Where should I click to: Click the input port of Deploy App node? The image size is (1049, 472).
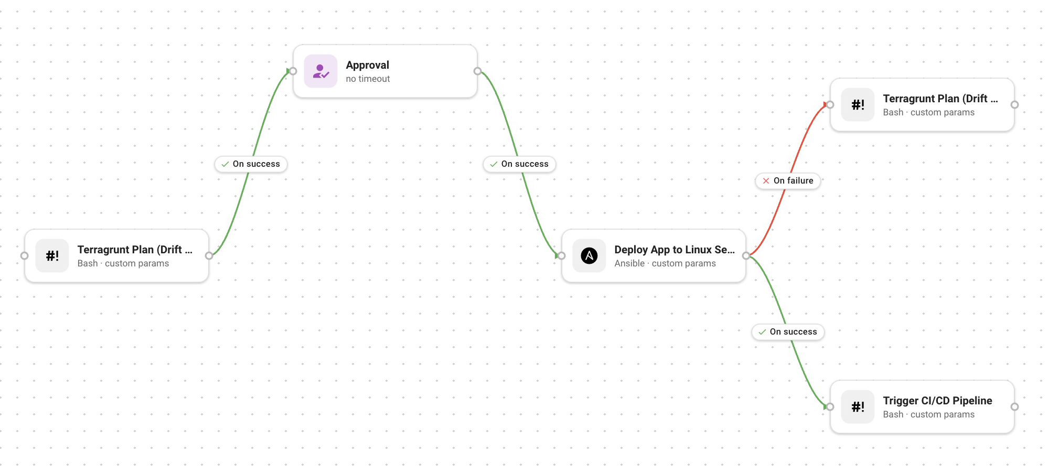[561, 256]
